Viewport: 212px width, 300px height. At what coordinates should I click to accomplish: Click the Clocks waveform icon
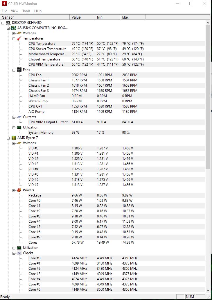click(19, 253)
